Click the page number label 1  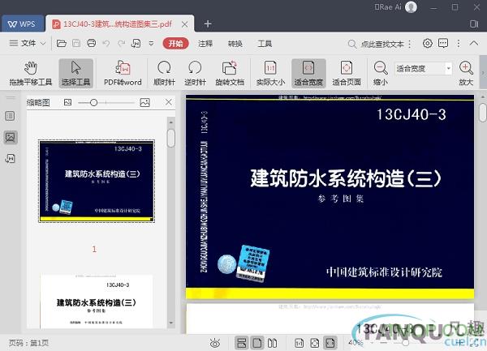[94, 249]
